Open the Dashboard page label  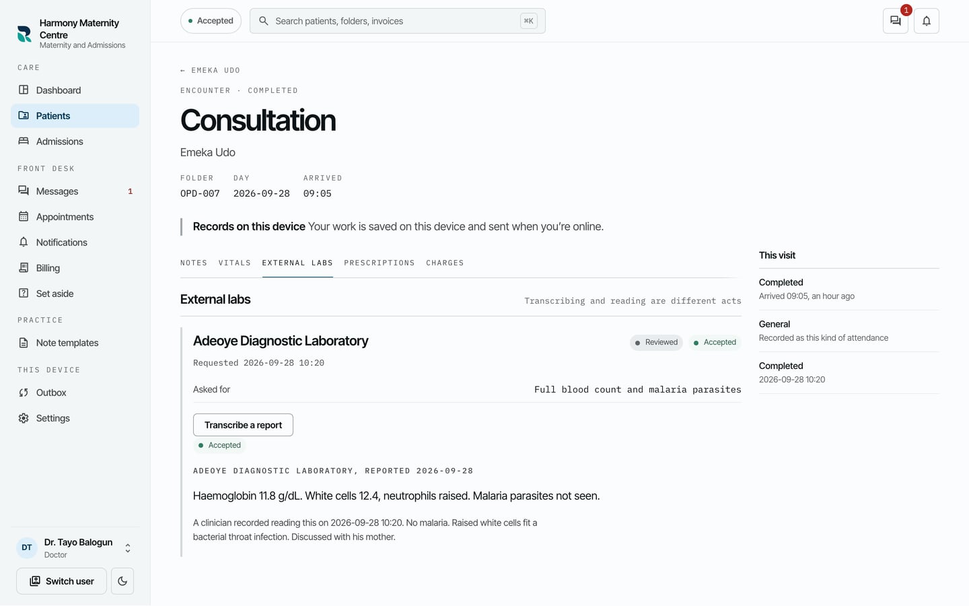point(59,90)
